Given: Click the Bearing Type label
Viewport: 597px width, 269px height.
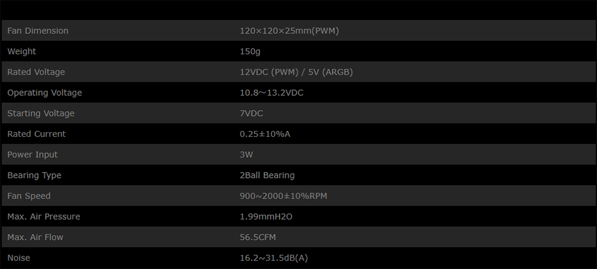Looking at the screenshot, I should (x=34, y=176).
